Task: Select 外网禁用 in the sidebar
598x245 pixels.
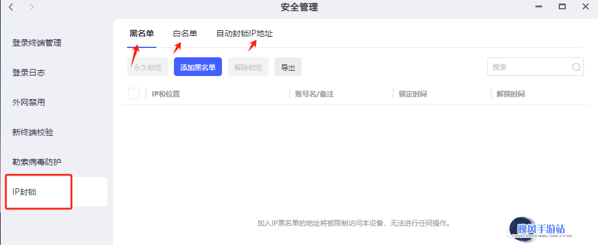Action: point(29,102)
